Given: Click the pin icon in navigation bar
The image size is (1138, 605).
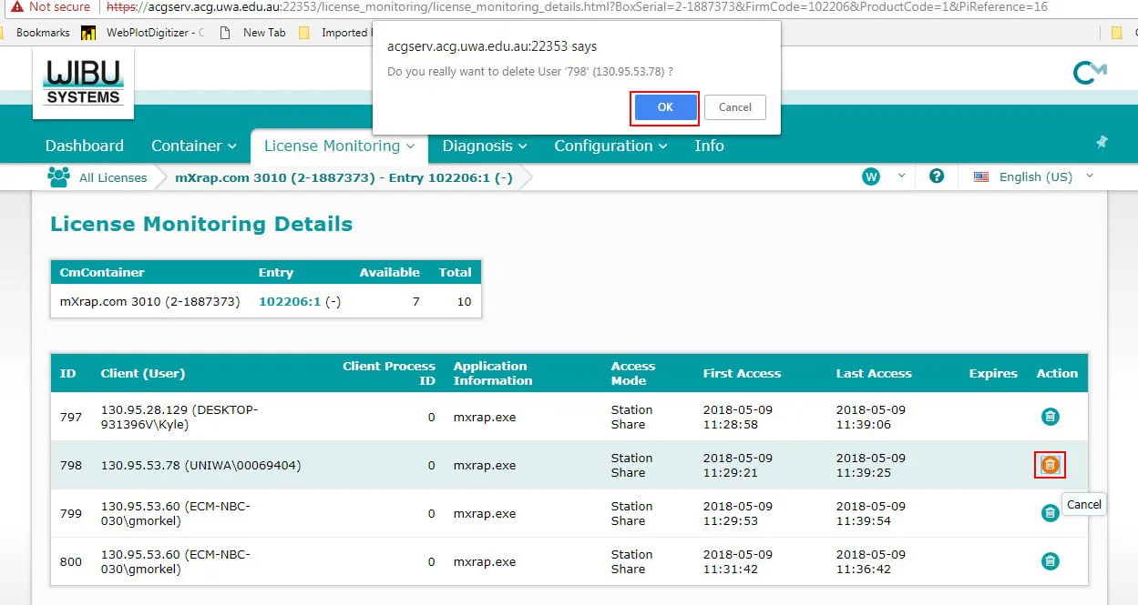Looking at the screenshot, I should [x=1102, y=143].
